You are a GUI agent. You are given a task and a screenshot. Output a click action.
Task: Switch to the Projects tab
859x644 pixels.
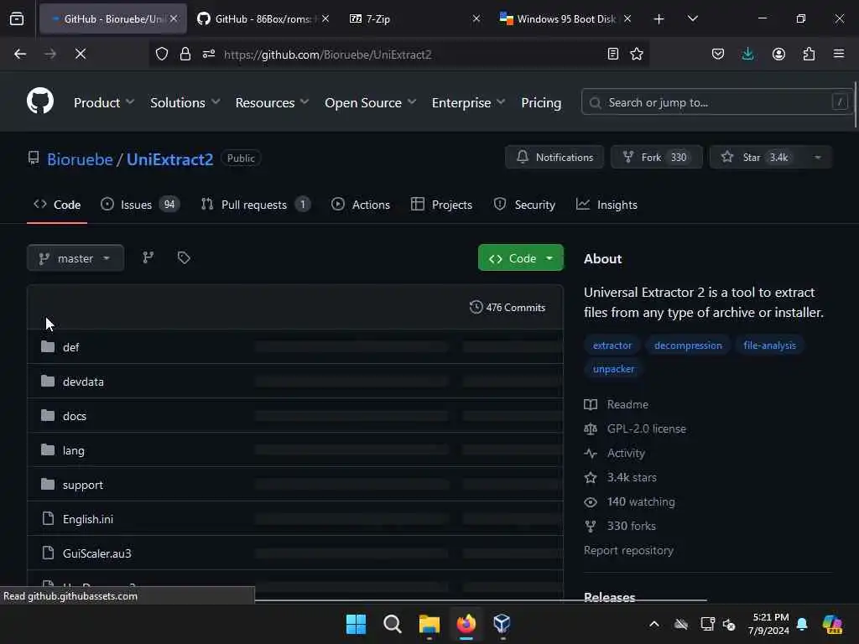point(441,205)
